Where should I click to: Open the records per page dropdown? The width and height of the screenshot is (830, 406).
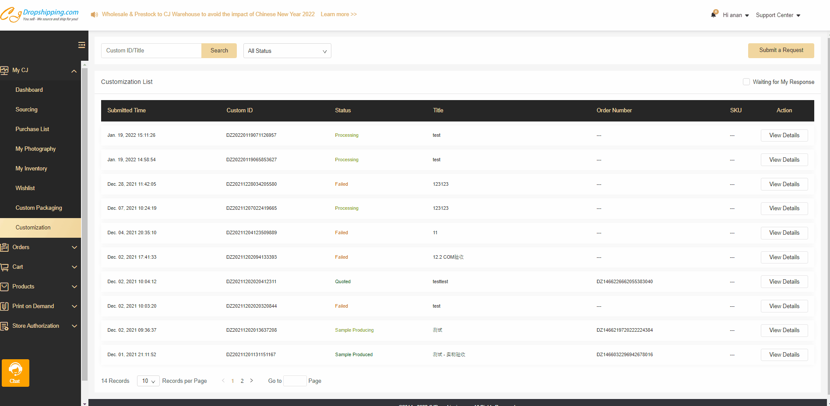click(148, 381)
